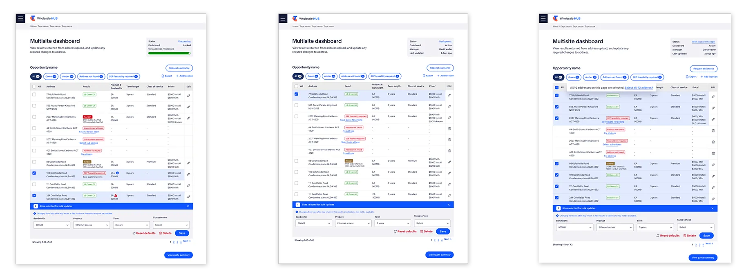The height and width of the screenshot is (279, 746).
Task: Check 77 Goldfields Road row in left dashboard
Action: [34, 94]
